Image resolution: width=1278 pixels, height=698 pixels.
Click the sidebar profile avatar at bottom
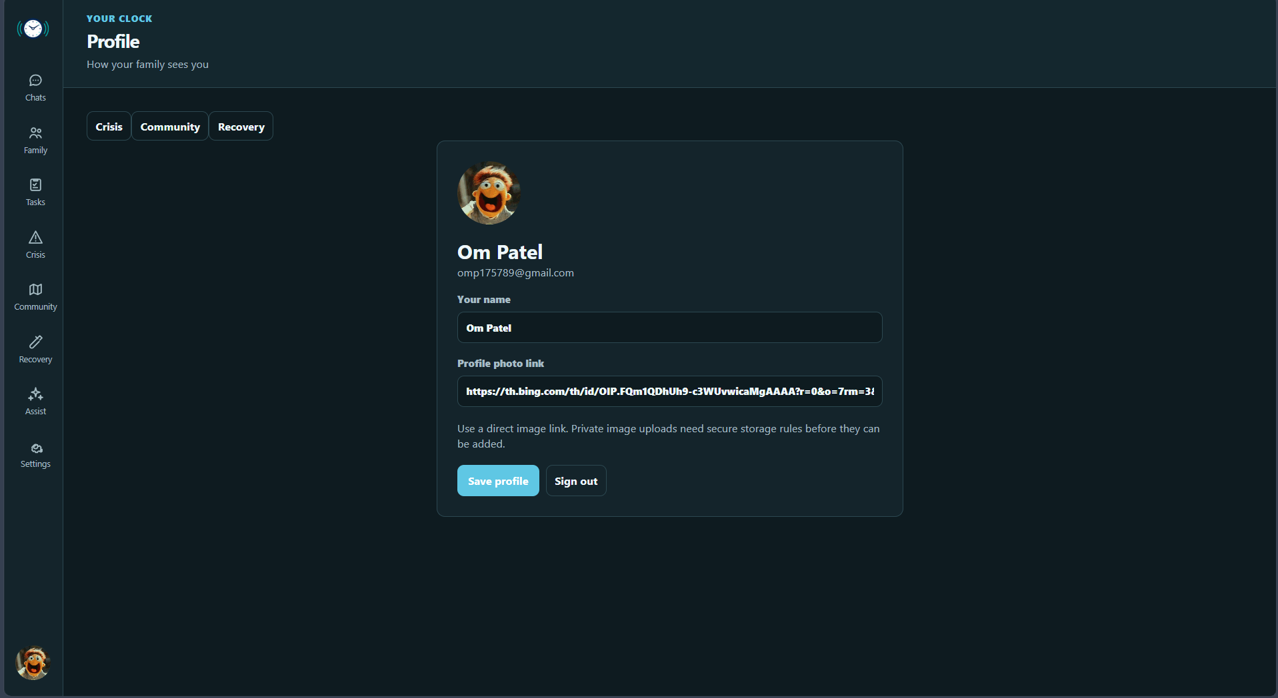pos(33,663)
